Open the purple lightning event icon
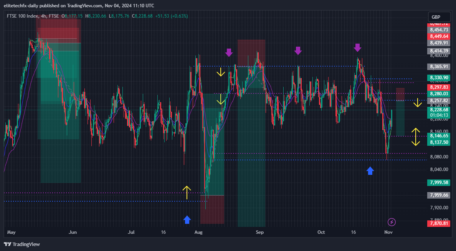Screen dimensions: 456x251 click(x=392, y=222)
